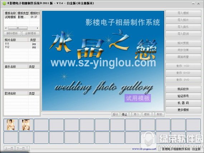Select the 导入音乐 button
Screen dimensions: 204x153
183,27
